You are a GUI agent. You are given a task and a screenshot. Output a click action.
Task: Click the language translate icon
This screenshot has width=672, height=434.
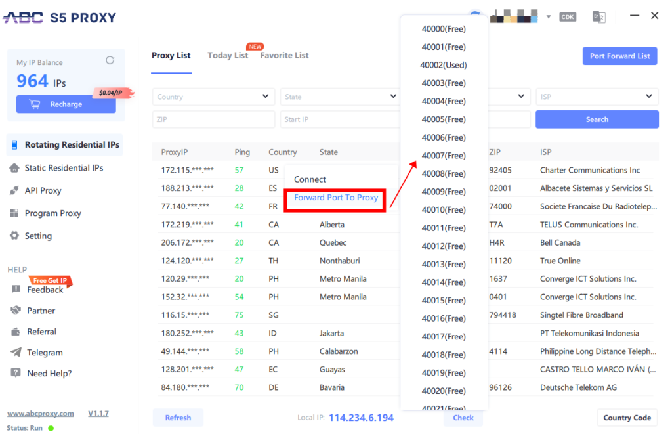point(598,17)
